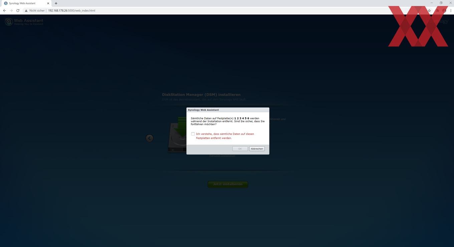This screenshot has height=247, width=454.
Task: Reload the page with the refresh icon
Action: click(x=18, y=11)
